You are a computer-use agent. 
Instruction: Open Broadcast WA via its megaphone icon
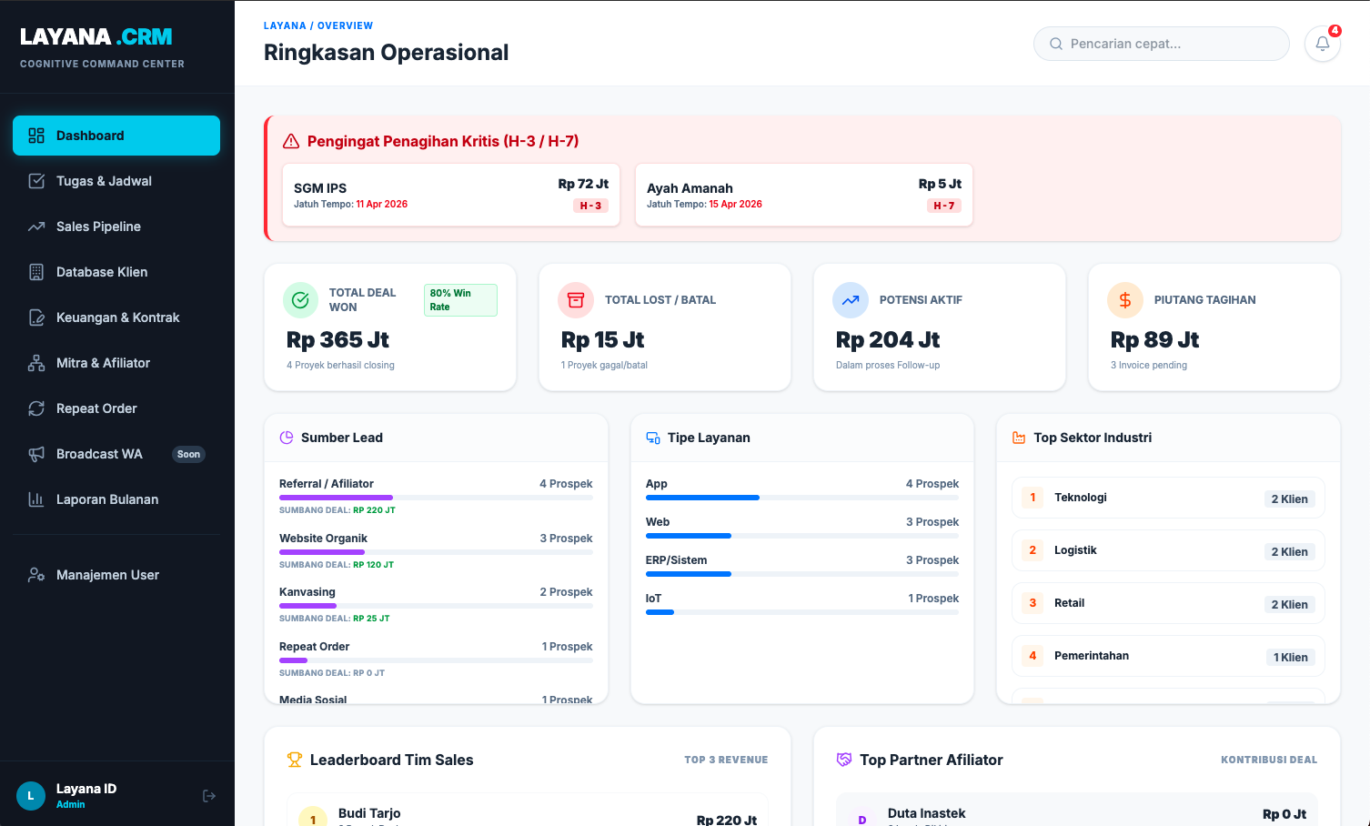35,453
